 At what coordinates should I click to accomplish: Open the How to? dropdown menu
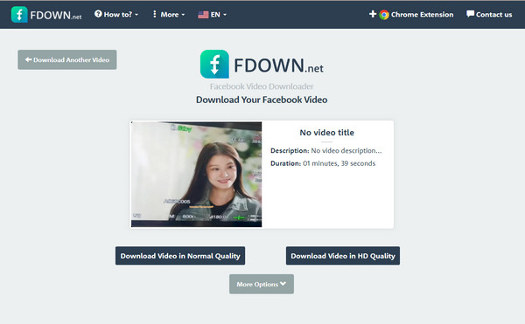116,14
